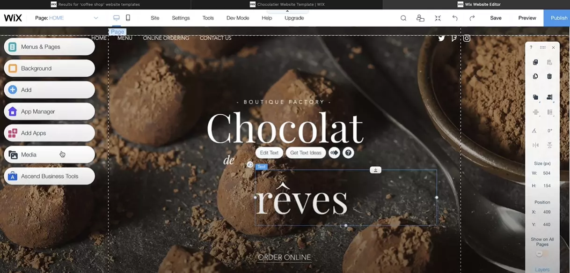Click the X position field showing 409

(547, 212)
